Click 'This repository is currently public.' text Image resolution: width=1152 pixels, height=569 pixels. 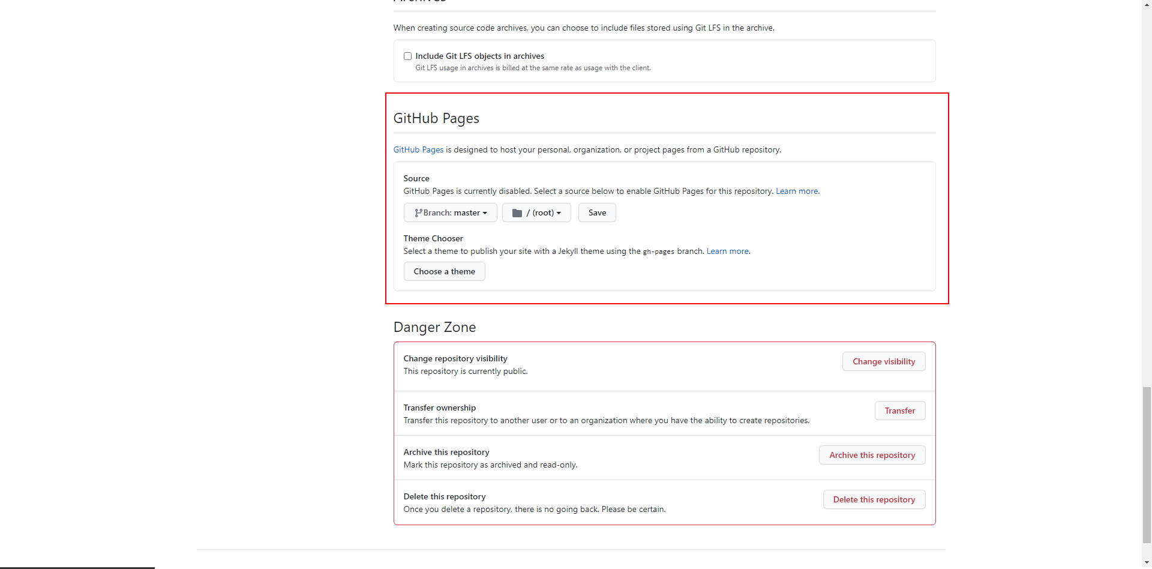(466, 371)
